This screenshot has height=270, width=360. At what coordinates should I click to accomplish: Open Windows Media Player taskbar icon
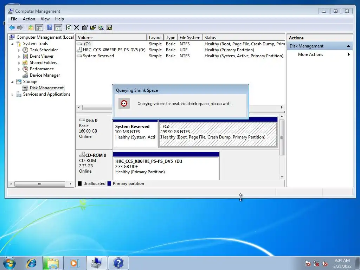coord(74,263)
